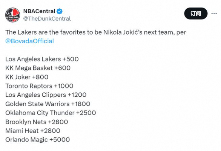Click the blue verified badge icon

(60, 11)
